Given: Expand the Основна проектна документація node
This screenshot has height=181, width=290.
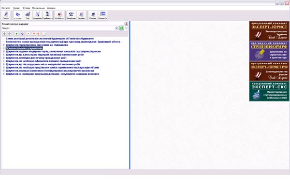Looking at the screenshot, I should pos(4,48).
